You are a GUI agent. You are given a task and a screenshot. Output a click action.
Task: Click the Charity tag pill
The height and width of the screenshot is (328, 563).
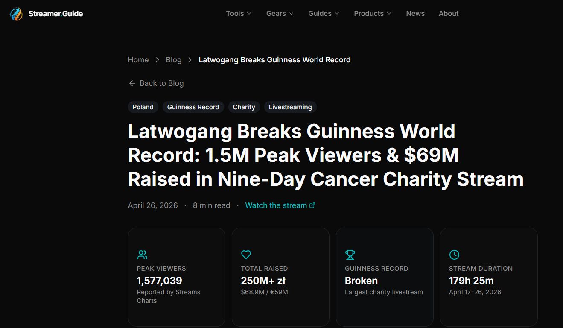pyautogui.click(x=244, y=107)
